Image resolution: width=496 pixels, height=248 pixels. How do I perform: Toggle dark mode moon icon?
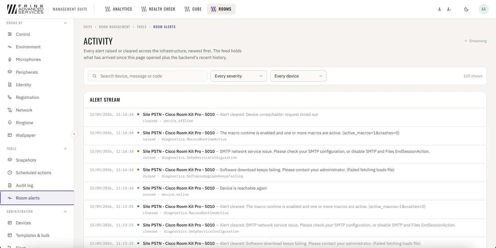[x=466, y=9]
